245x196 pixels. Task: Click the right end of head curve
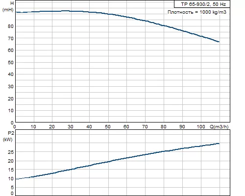[x=219, y=42]
